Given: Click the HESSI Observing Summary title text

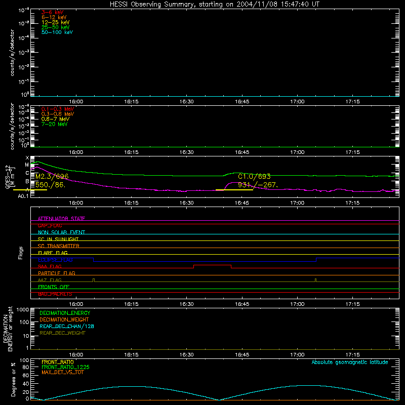Looking at the screenshot, I should 214,5.
